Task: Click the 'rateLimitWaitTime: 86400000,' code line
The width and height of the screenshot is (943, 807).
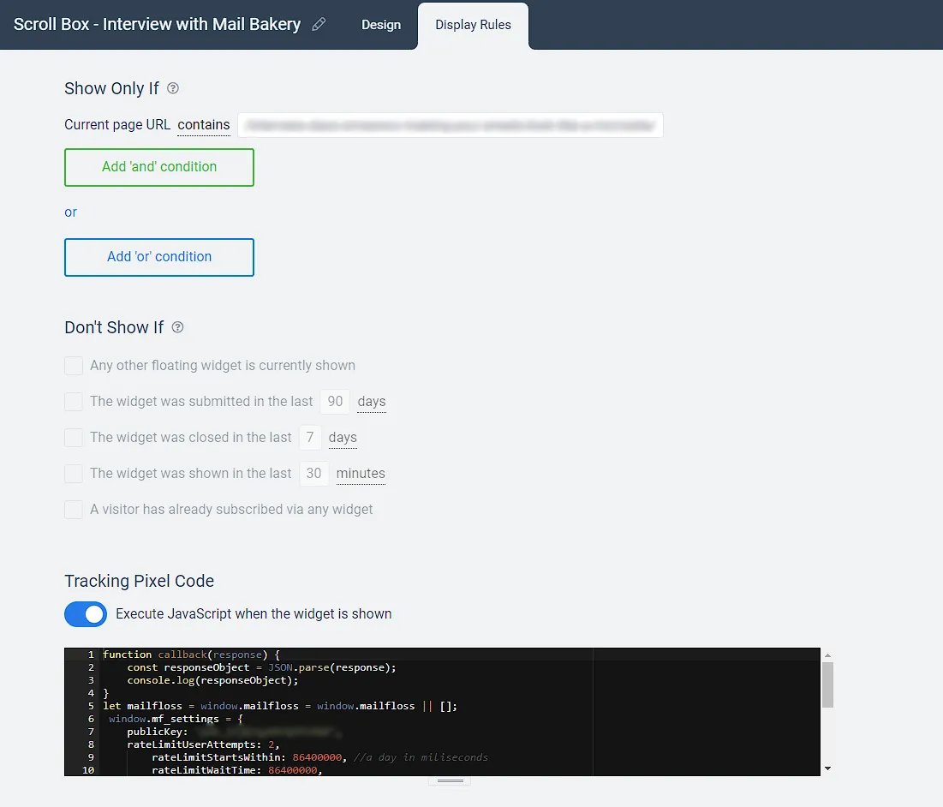Action: click(x=237, y=770)
